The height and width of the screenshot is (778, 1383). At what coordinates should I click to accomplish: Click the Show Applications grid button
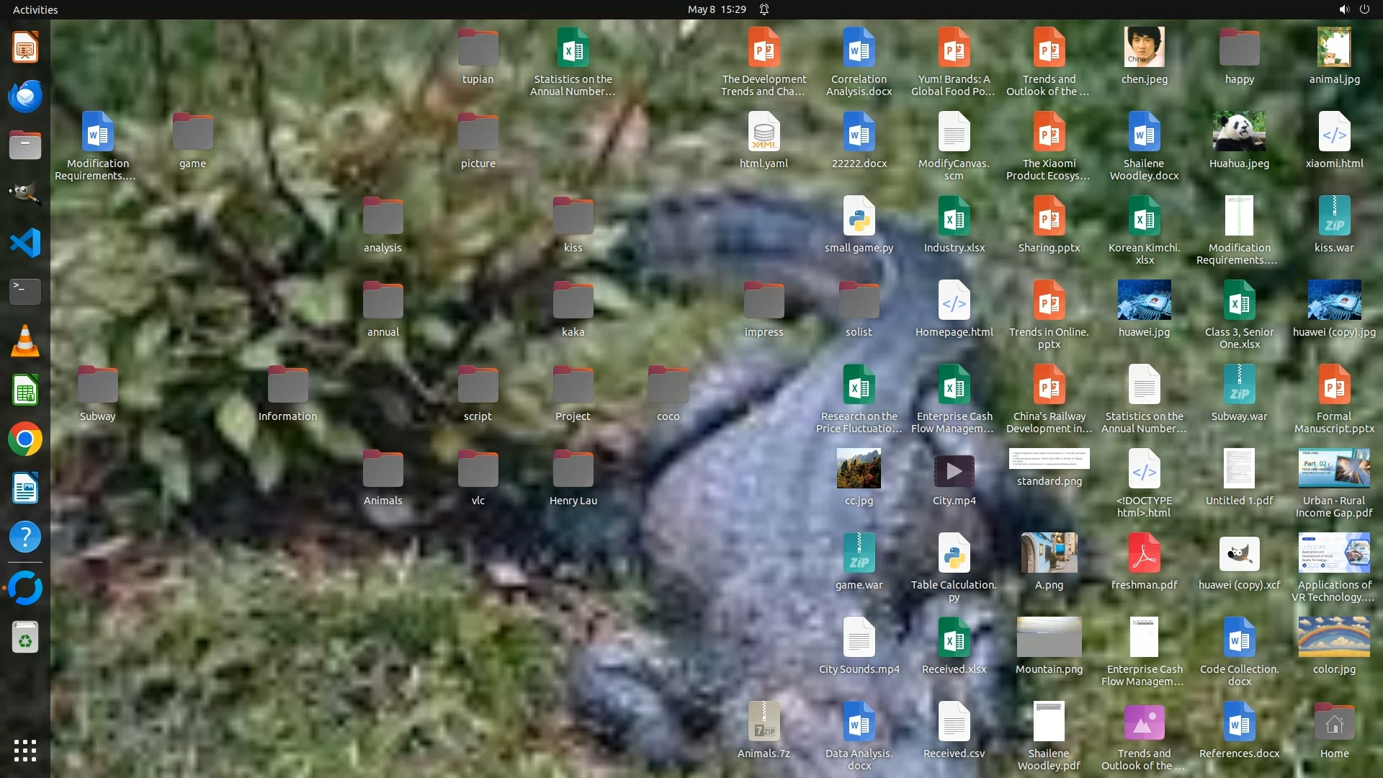pos(25,750)
